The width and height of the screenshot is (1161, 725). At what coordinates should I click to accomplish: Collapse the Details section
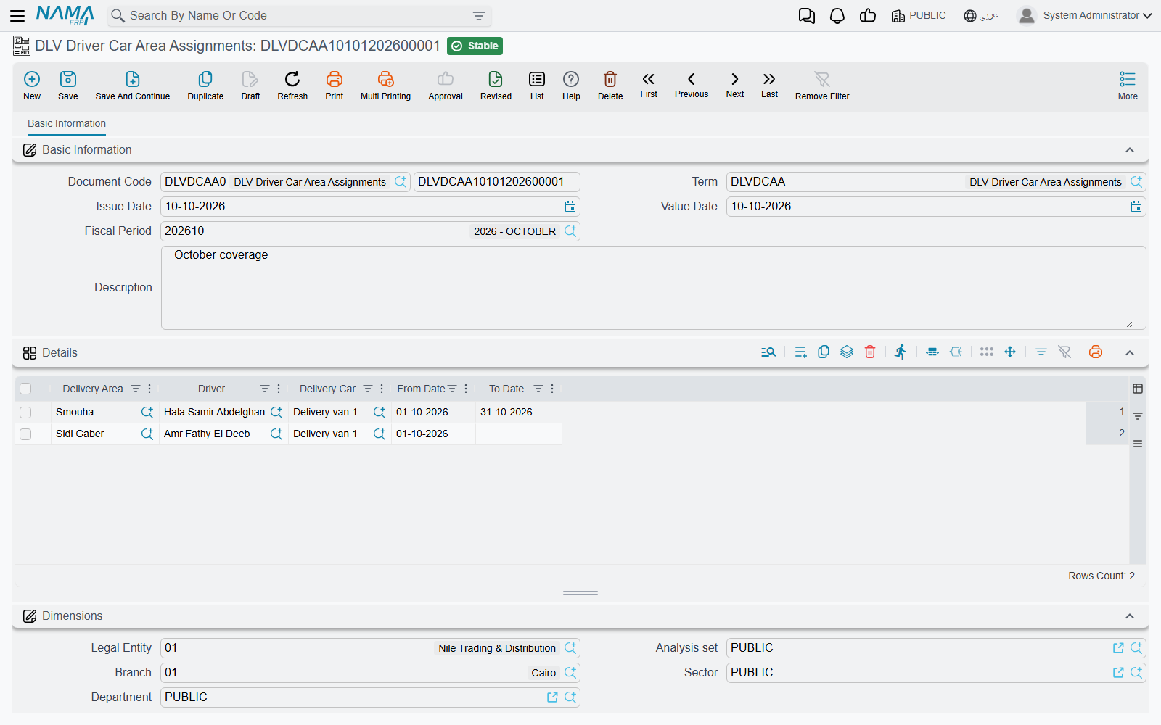(x=1130, y=353)
